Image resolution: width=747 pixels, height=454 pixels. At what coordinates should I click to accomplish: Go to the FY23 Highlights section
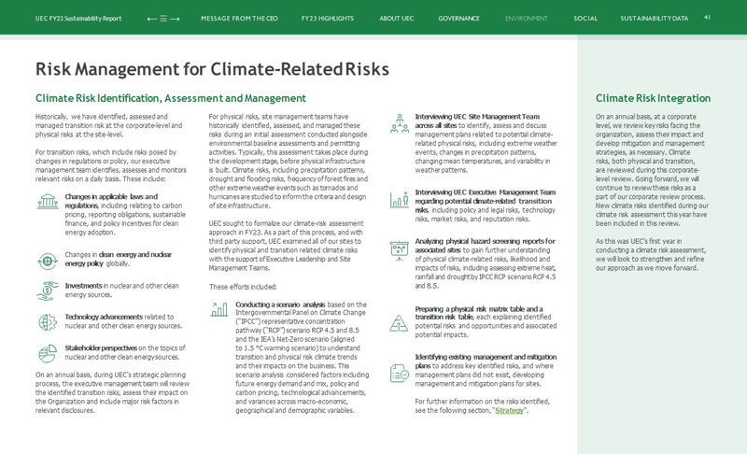pos(327,19)
